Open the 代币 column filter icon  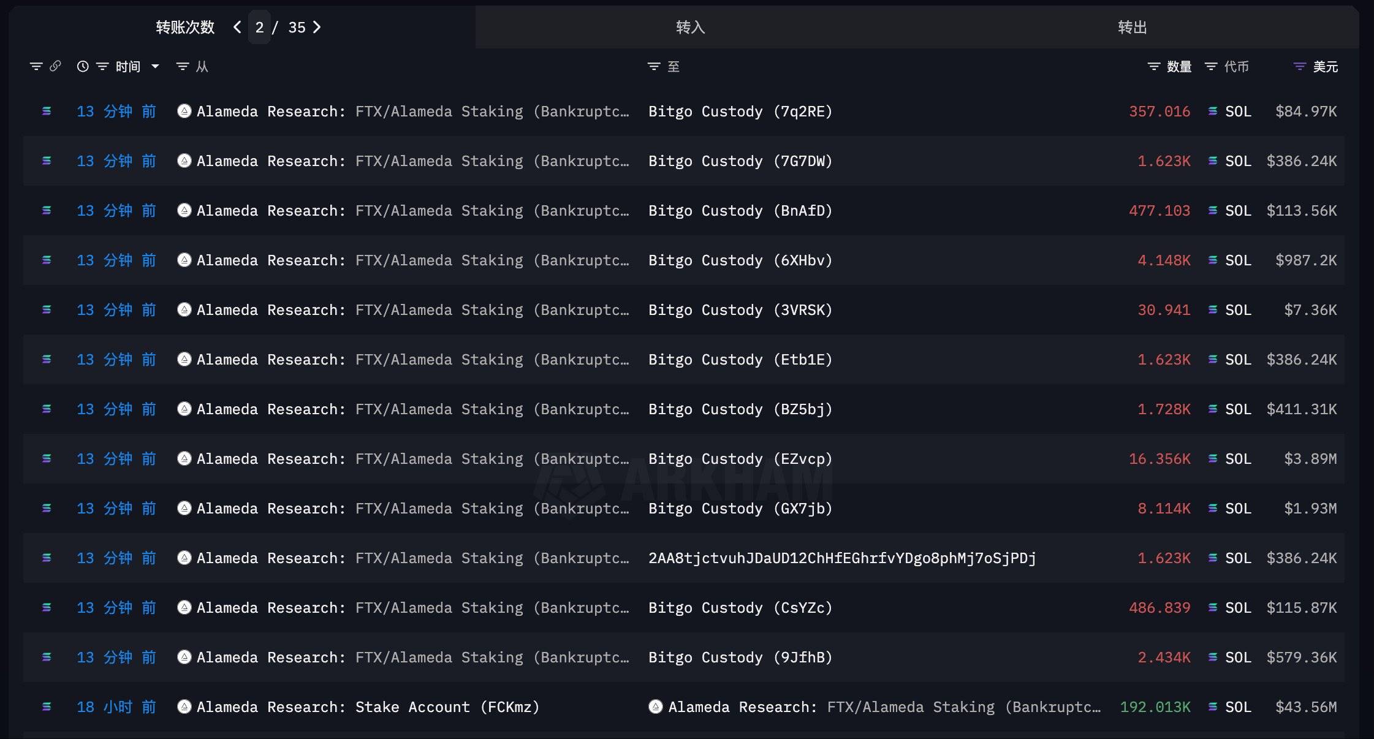point(1211,66)
